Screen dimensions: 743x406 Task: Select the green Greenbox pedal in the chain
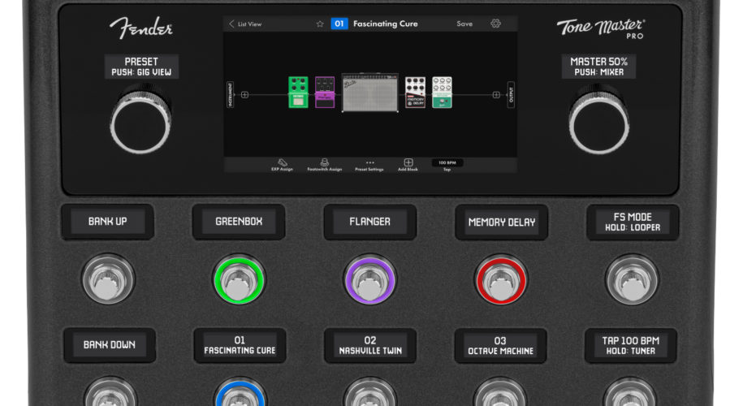coord(298,93)
